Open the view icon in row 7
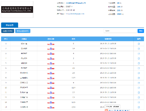This screenshot has width=146, height=111. pos(139,73)
